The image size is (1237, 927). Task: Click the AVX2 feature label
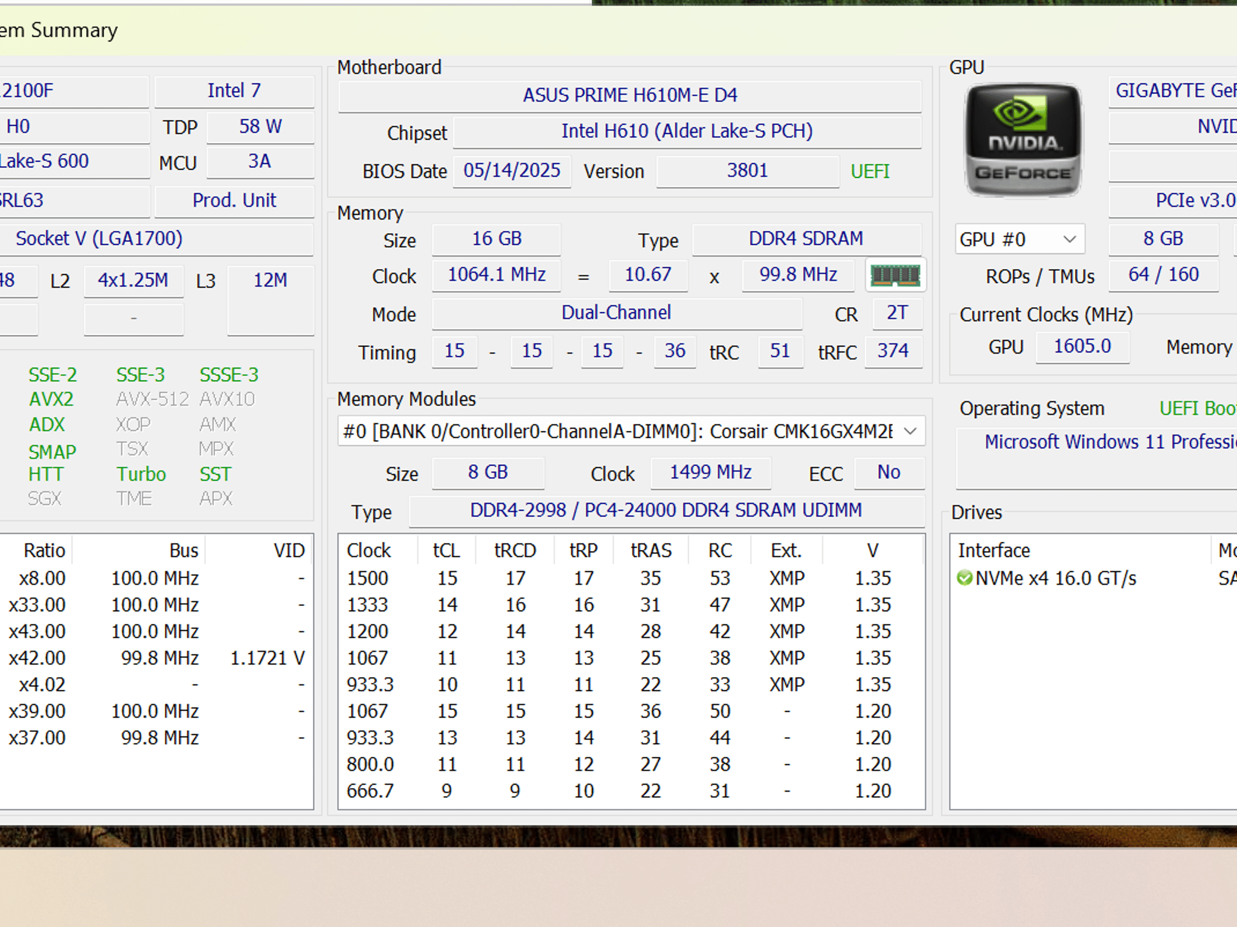51,400
